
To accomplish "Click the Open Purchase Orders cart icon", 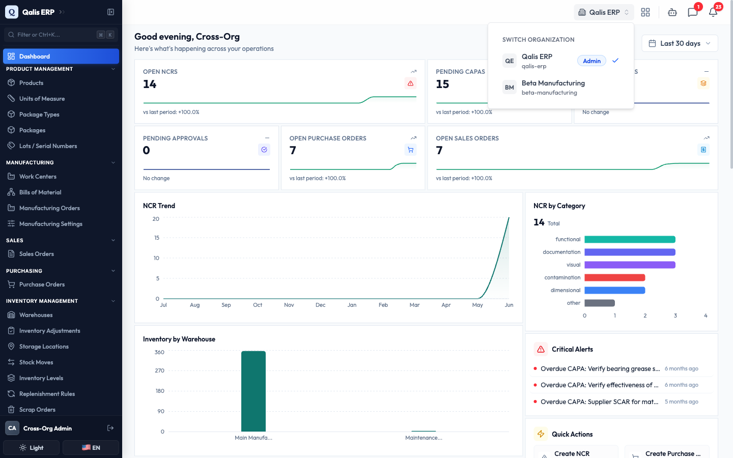I will point(410,150).
